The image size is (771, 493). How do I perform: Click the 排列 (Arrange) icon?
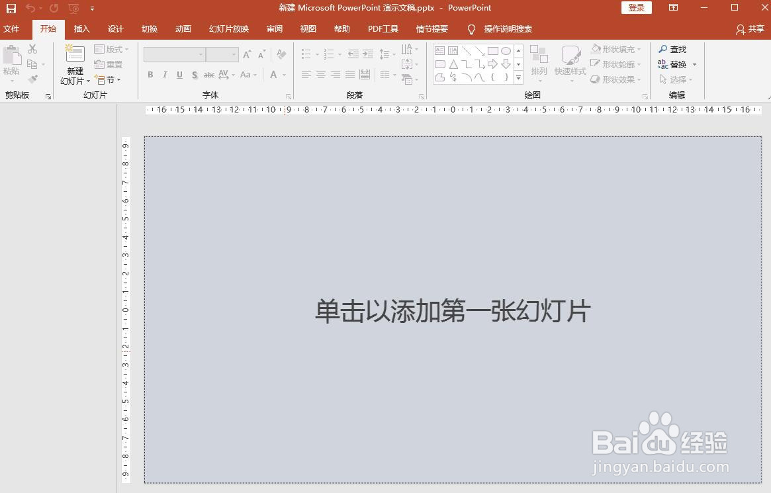click(539, 63)
